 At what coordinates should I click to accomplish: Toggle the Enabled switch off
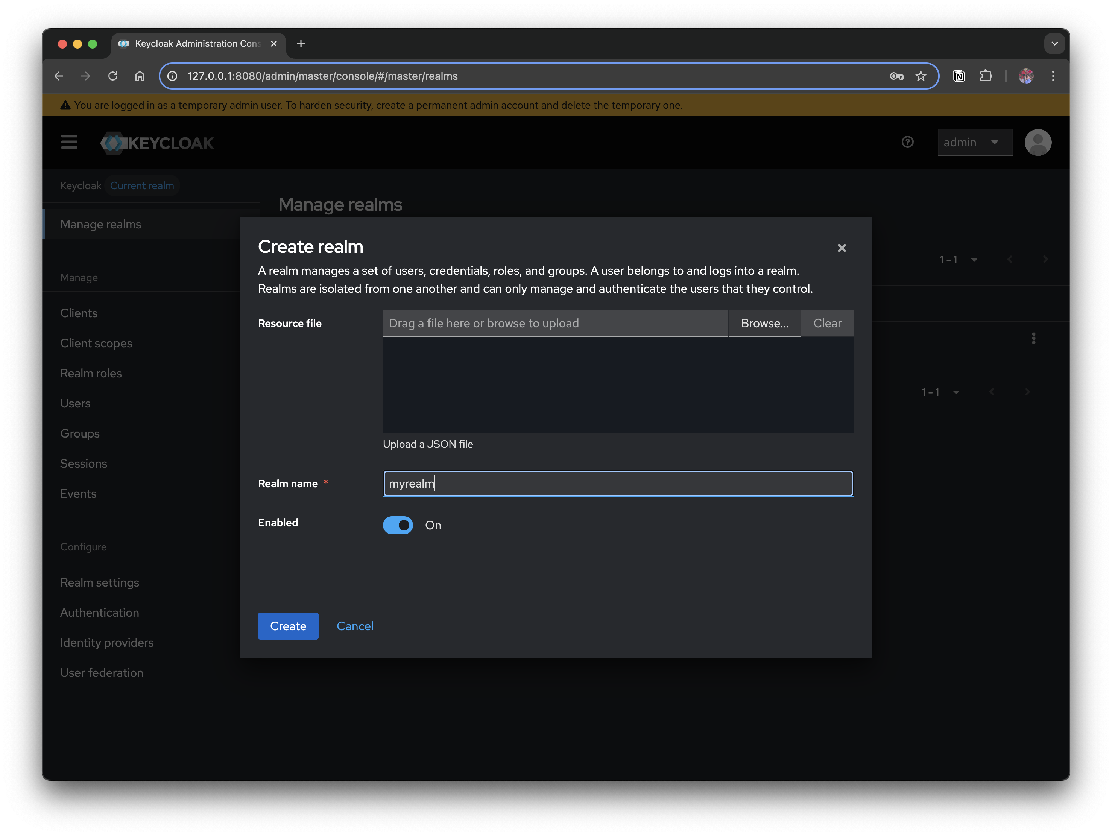pos(398,525)
